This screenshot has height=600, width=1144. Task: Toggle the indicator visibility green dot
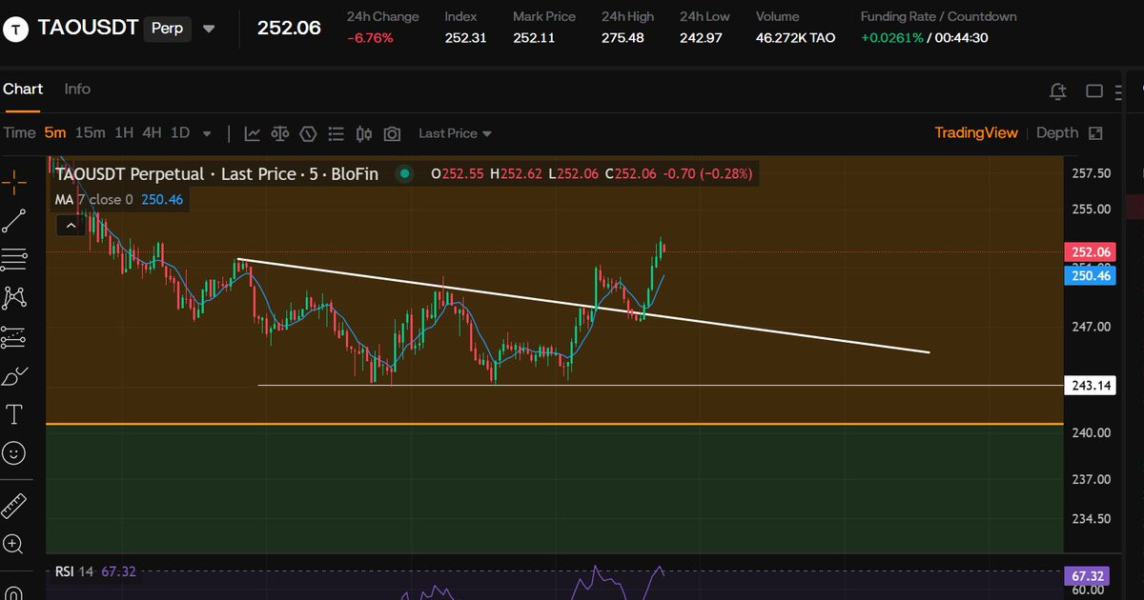tap(404, 173)
